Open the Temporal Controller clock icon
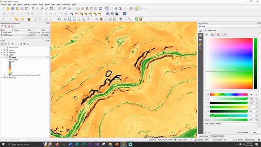The image size is (261, 147). tap(96, 9)
